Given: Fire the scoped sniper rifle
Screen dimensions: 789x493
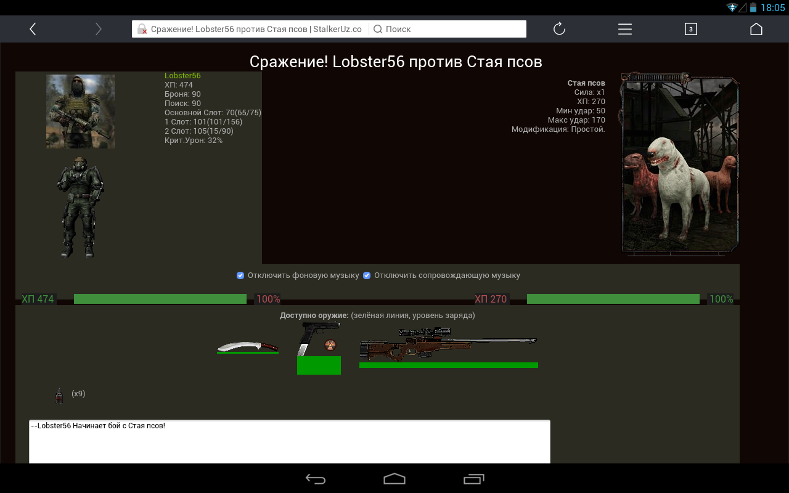Looking at the screenshot, I should [x=448, y=345].
